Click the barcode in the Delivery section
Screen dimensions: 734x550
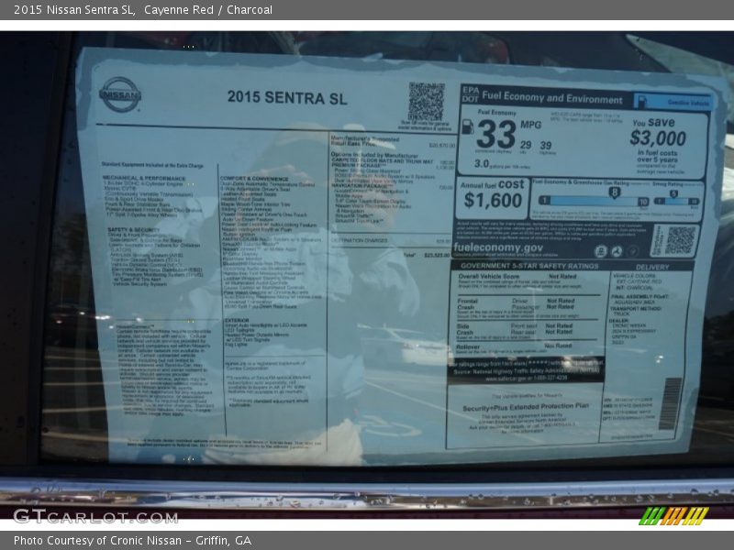pyautogui.click(x=670, y=403)
